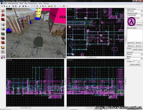Click the в Entity convert button
Image resolution: width=143 pixels, height=110 pixels.
point(140,49)
